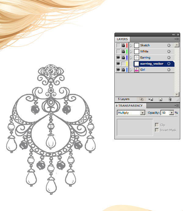183x211 pixels.
Task: Click the Transparency panel tab
Action: click(130, 106)
